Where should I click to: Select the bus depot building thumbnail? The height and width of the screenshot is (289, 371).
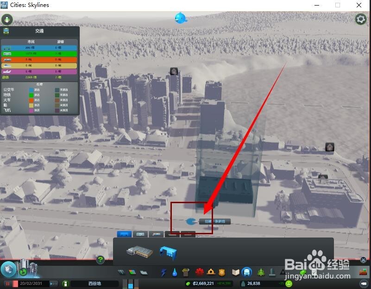pos(139,251)
